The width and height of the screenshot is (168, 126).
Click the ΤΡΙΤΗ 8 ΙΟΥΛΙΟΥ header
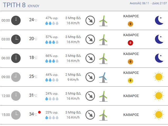click(x=21, y=5)
